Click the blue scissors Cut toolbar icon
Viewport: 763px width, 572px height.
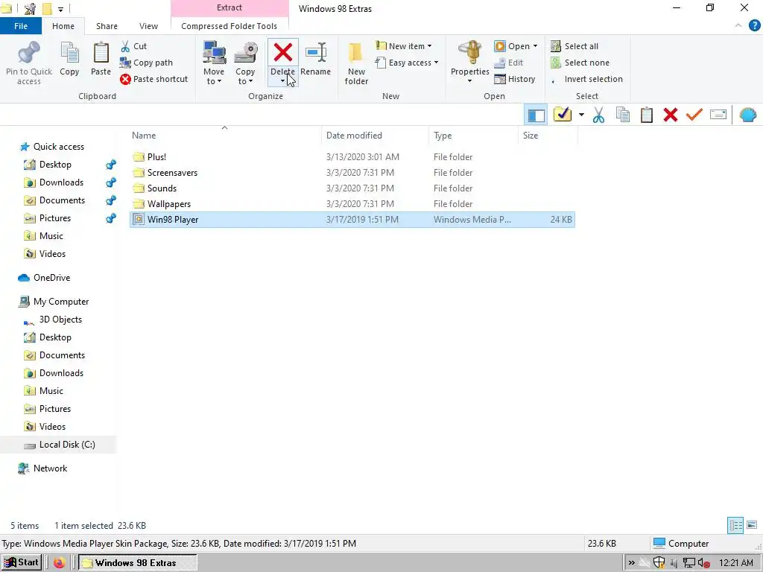(x=598, y=115)
